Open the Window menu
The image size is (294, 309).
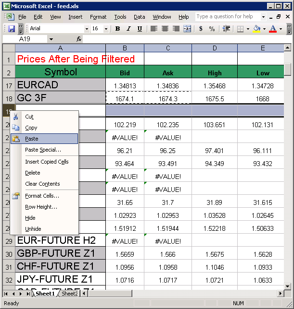[x=162, y=17]
